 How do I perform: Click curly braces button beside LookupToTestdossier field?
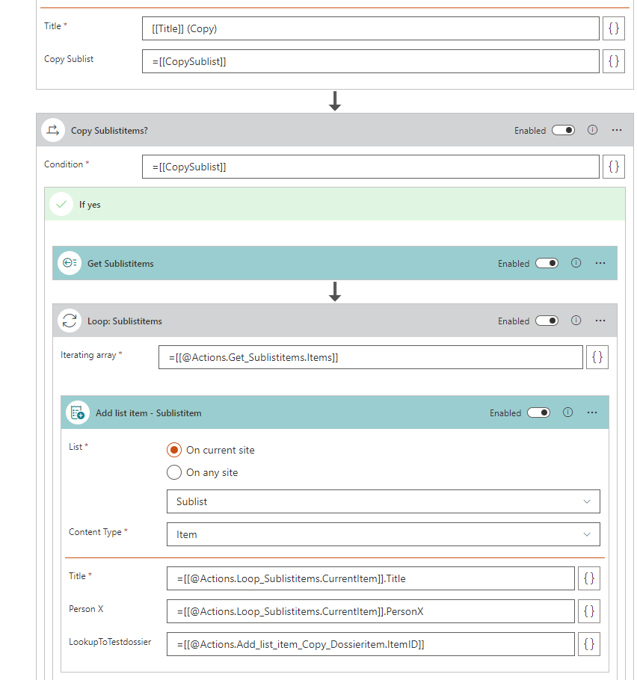click(588, 643)
